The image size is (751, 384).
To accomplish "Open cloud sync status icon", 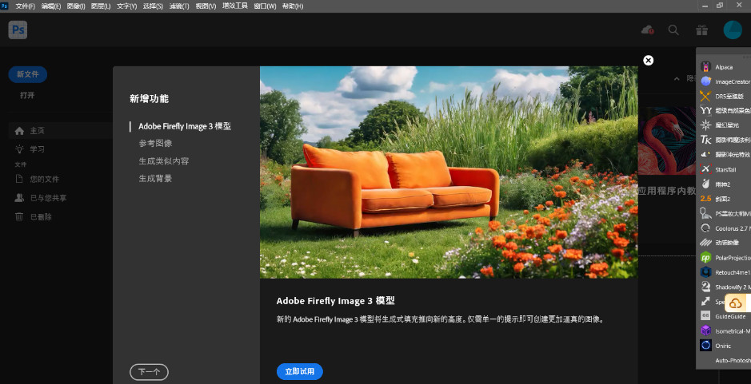I will pyautogui.click(x=647, y=30).
